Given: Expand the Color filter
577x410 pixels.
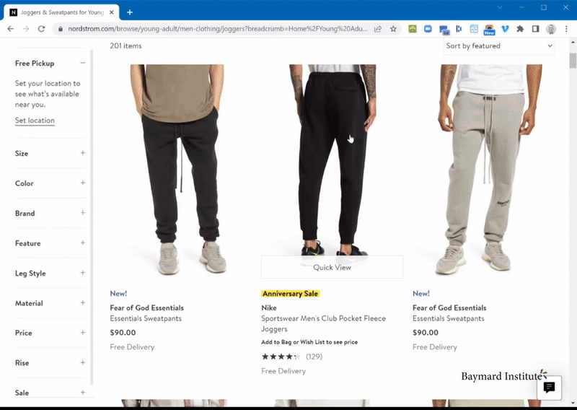Looking at the screenshot, I should [83, 183].
